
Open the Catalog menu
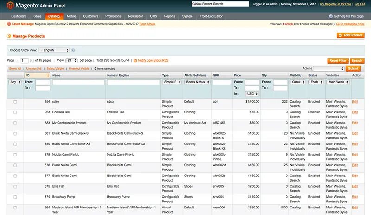pos(54,16)
